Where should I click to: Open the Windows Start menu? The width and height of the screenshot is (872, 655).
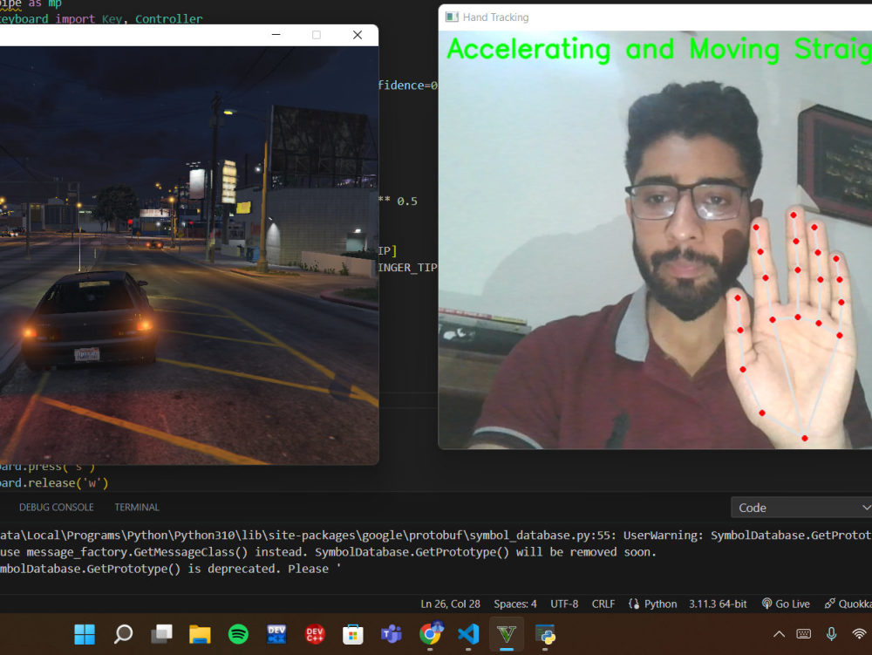[85, 634]
